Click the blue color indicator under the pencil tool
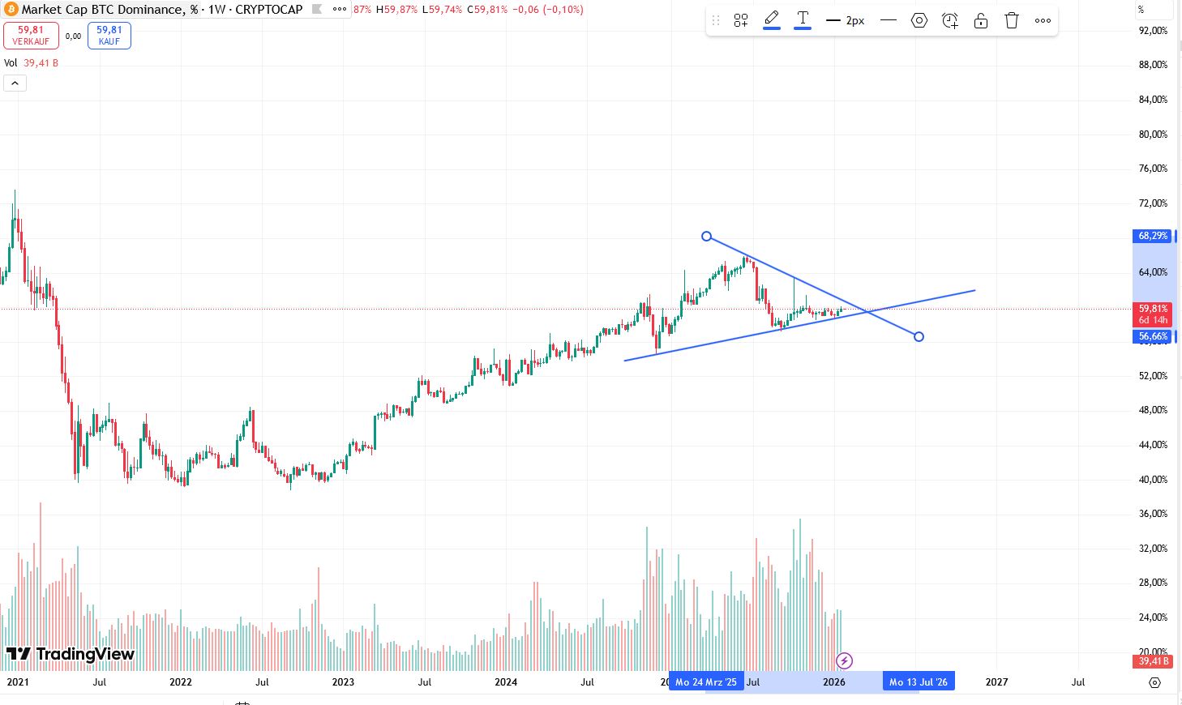1182x705 pixels. pos(771,28)
